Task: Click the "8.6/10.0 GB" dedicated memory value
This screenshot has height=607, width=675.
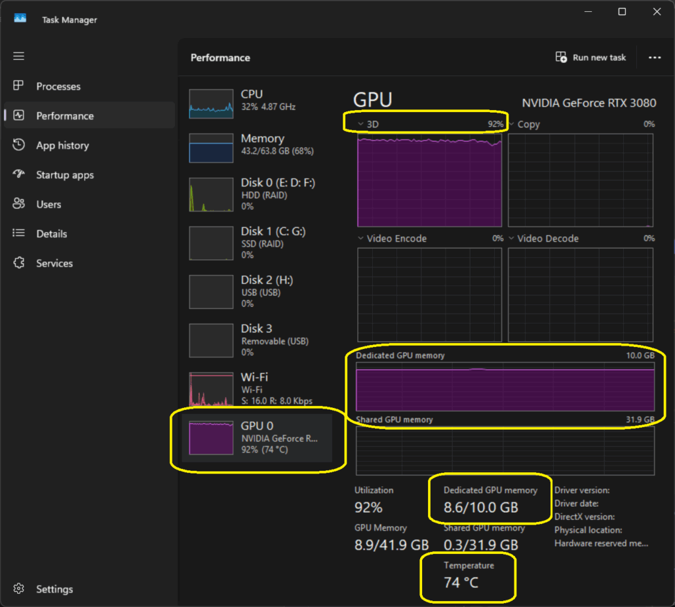Action: [481, 507]
